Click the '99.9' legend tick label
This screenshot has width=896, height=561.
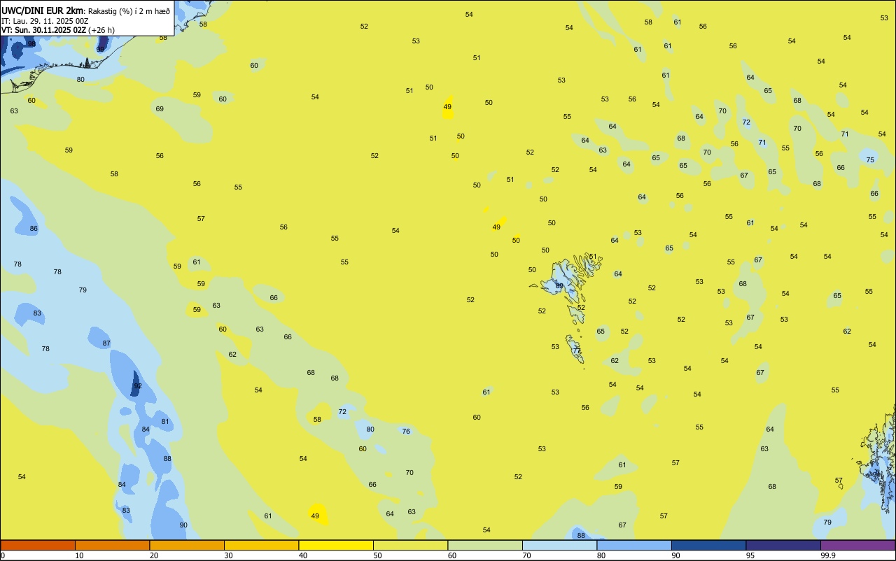click(x=828, y=555)
